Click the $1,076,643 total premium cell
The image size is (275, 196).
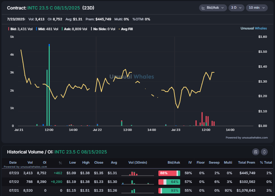tap(246, 191)
